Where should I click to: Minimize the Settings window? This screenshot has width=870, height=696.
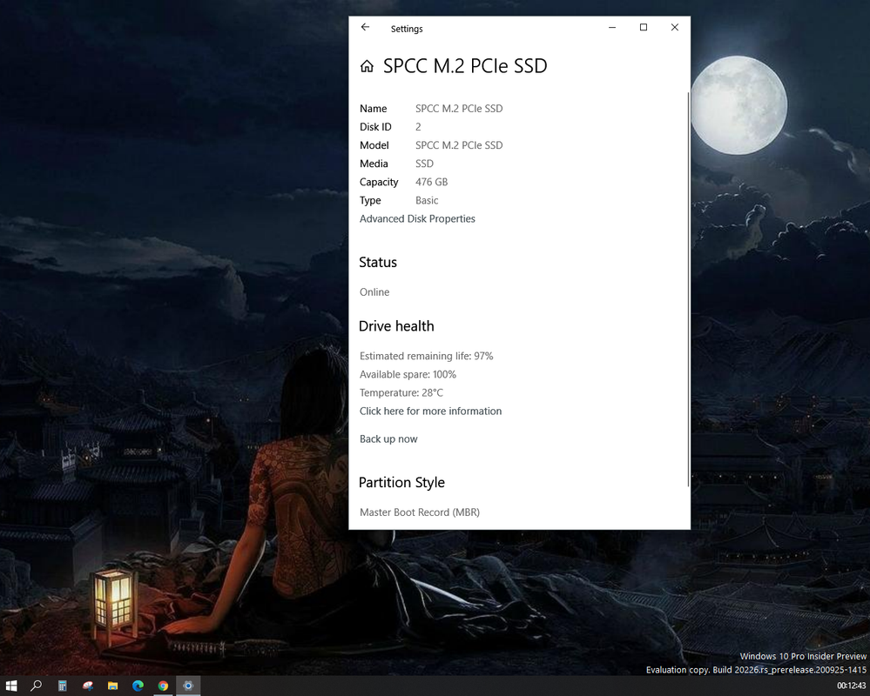click(x=612, y=27)
